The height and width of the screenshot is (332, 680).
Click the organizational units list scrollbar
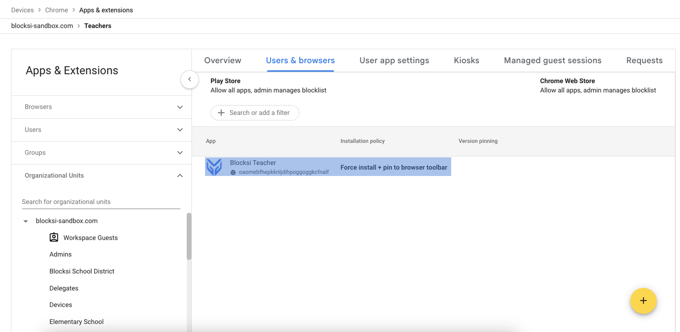pyautogui.click(x=189, y=236)
